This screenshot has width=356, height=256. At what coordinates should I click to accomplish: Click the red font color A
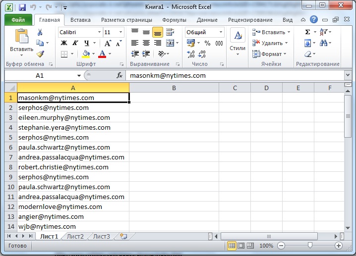[102, 54]
